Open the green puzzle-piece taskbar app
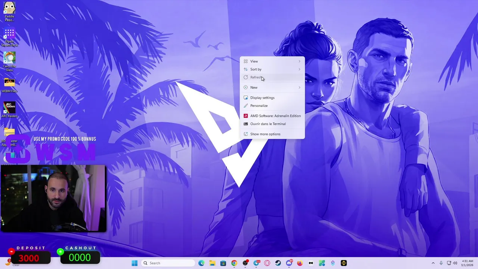 pos(322,263)
